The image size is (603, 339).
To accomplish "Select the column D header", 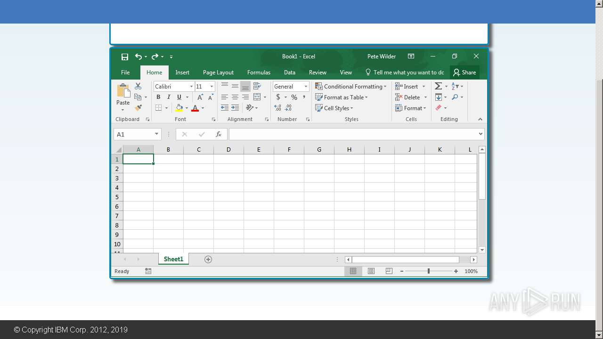I will (x=228, y=150).
